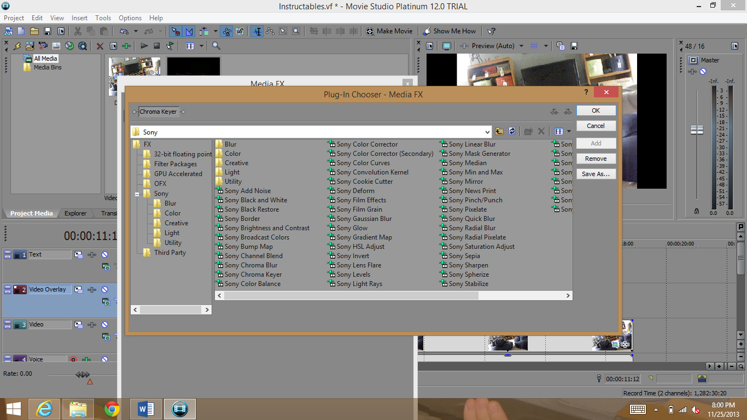Click the Start Preview play button in Project Media

point(144,46)
